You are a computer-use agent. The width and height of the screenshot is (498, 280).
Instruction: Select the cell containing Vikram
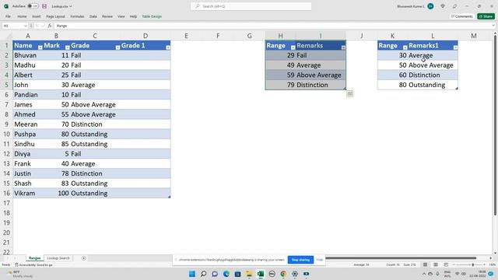pos(28,193)
